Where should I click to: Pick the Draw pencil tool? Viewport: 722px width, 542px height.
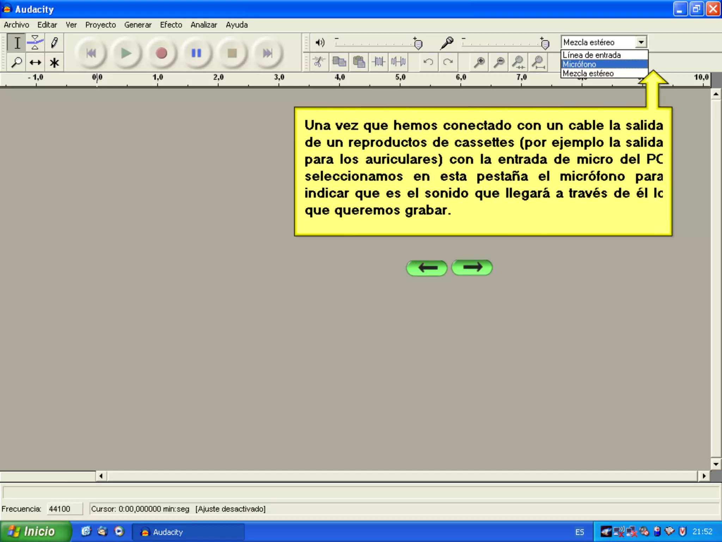[x=54, y=43]
